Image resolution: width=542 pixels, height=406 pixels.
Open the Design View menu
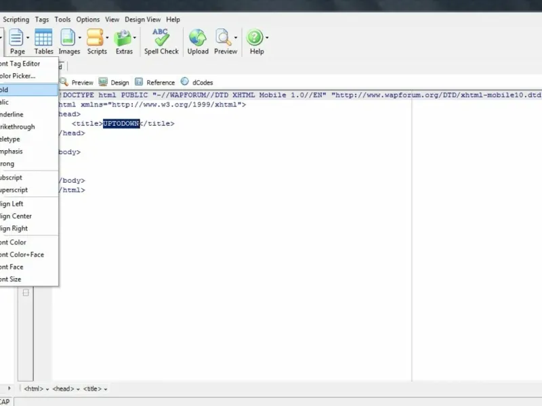pos(142,20)
